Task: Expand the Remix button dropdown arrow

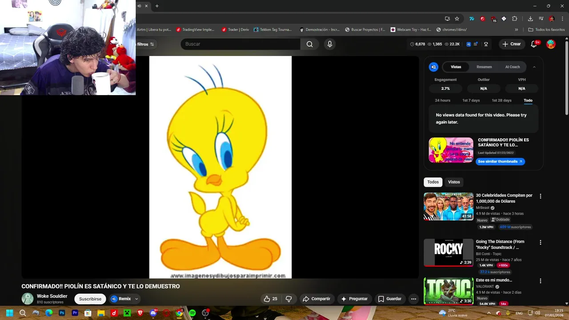Action: [x=136, y=299]
